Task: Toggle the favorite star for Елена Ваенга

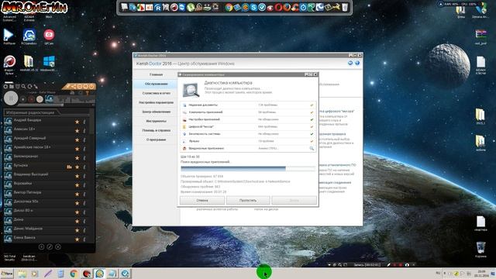Action: (77, 239)
